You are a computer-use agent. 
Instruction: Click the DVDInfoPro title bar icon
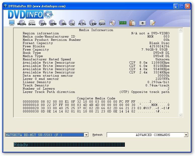(5, 6)
